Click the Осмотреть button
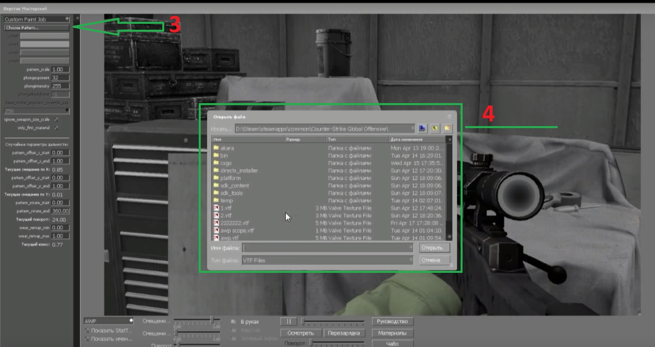This screenshot has width=655, height=347. [301, 333]
